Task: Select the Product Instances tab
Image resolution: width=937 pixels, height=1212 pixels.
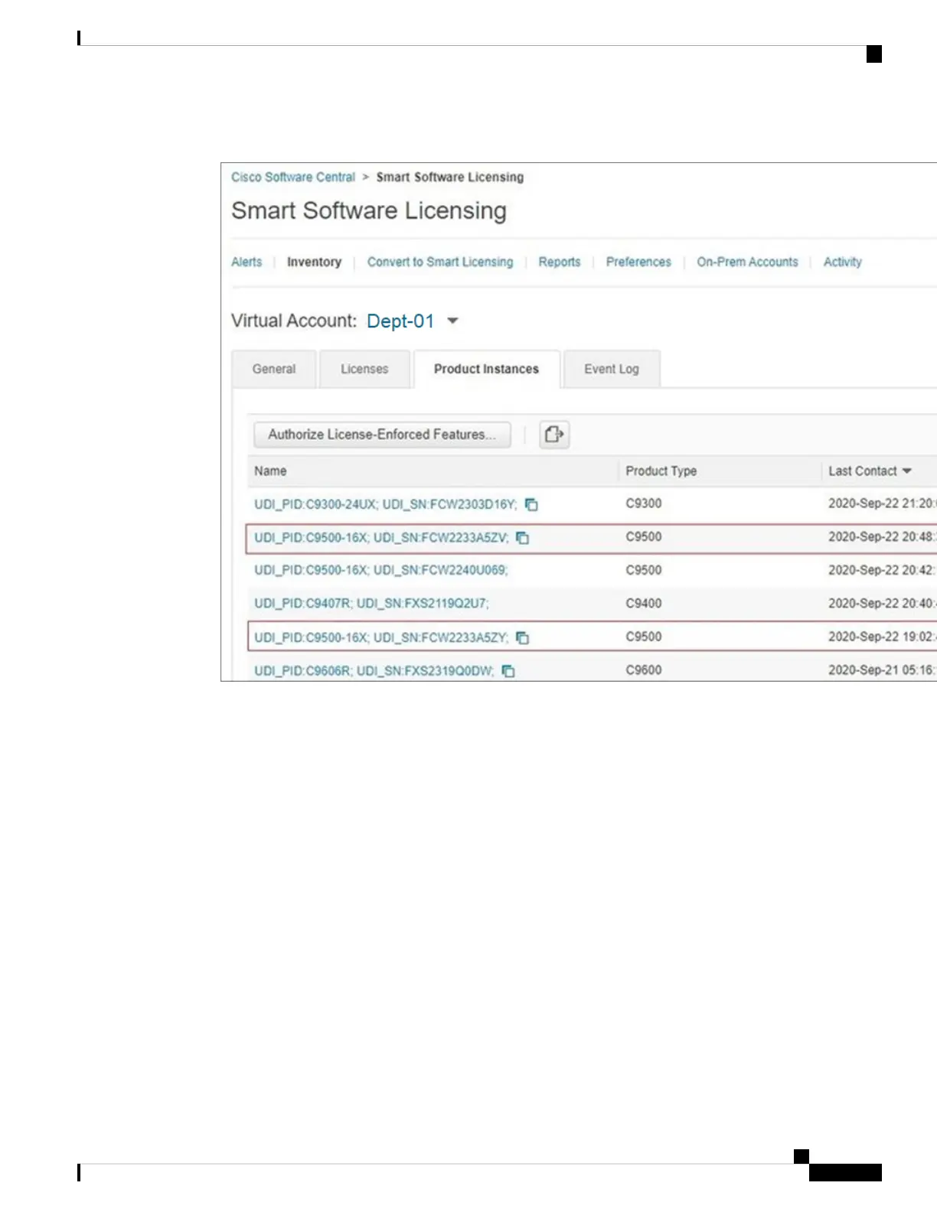Action: click(486, 369)
